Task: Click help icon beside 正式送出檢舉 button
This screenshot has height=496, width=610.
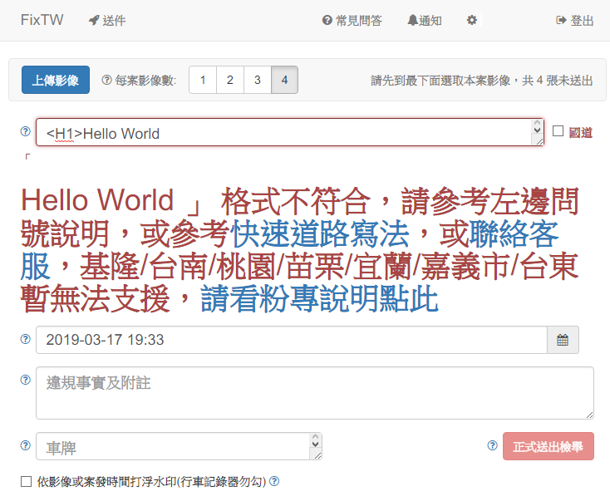Action: click(492, 445)
